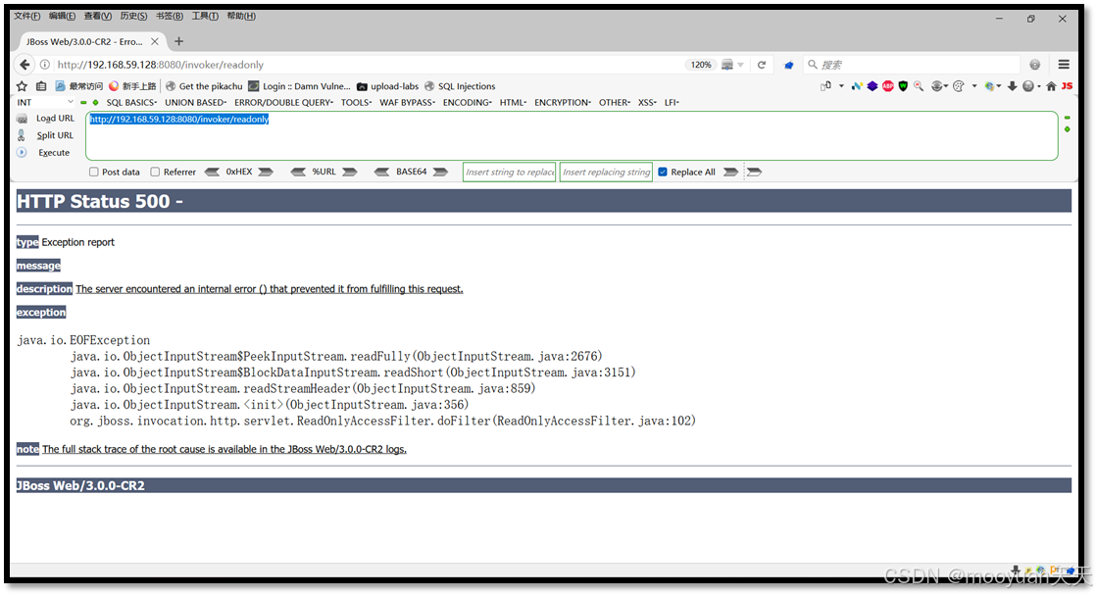The width and height of the screenshot is (1097, 596).
Task: Open 工具(T) menu
Action: coord(205,16)
